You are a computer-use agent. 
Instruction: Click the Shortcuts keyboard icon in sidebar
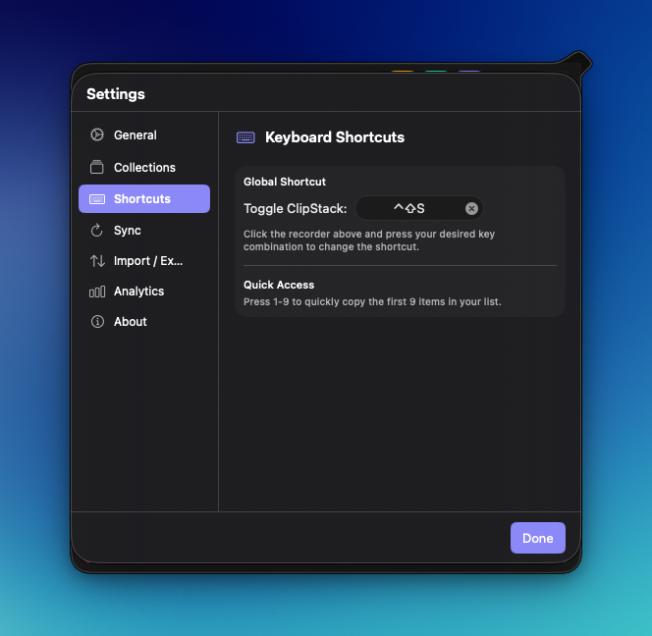pyautogui.click(x=97, y=199)
